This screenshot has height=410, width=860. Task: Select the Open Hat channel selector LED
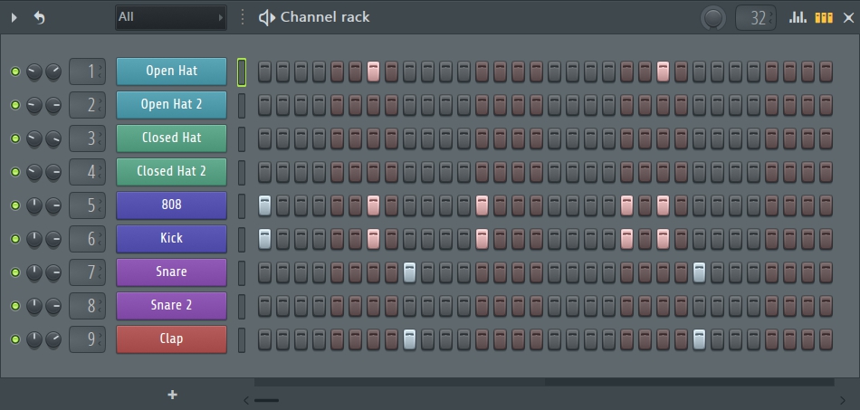242,72
